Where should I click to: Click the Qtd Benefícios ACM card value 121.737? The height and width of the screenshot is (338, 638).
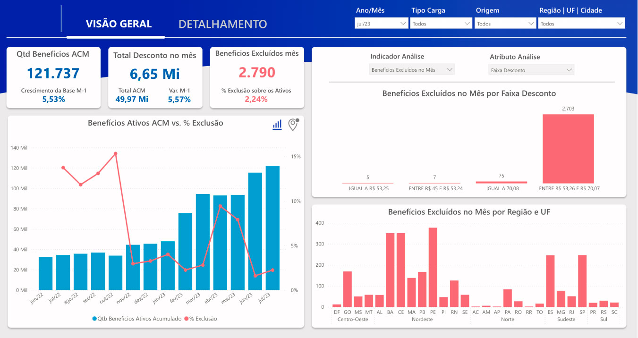pos(53,73)
